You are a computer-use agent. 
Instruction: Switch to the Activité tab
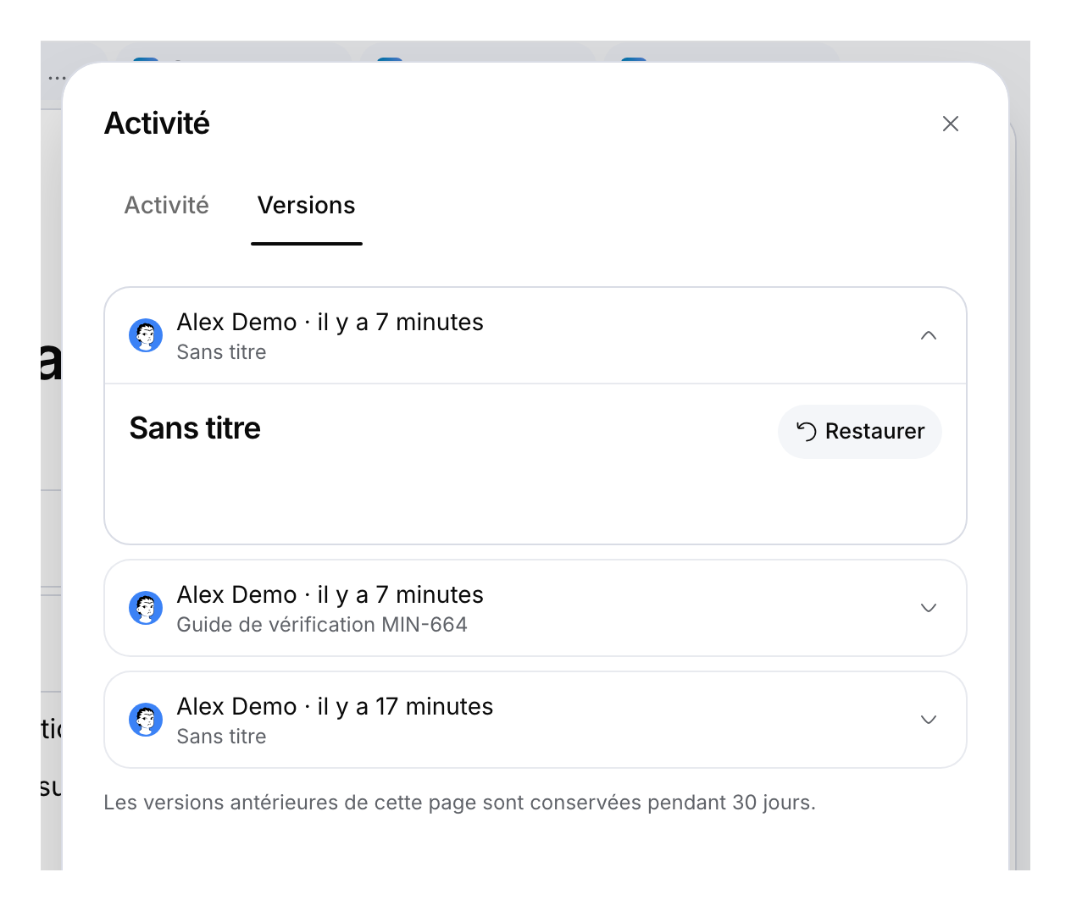pos(167,205)
